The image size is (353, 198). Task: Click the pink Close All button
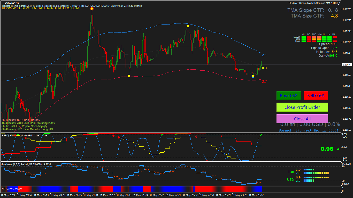pos(302,119)
